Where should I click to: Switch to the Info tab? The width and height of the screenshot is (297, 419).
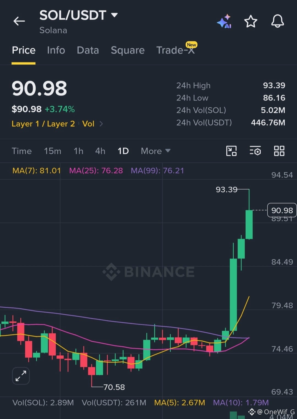point(56,50)
